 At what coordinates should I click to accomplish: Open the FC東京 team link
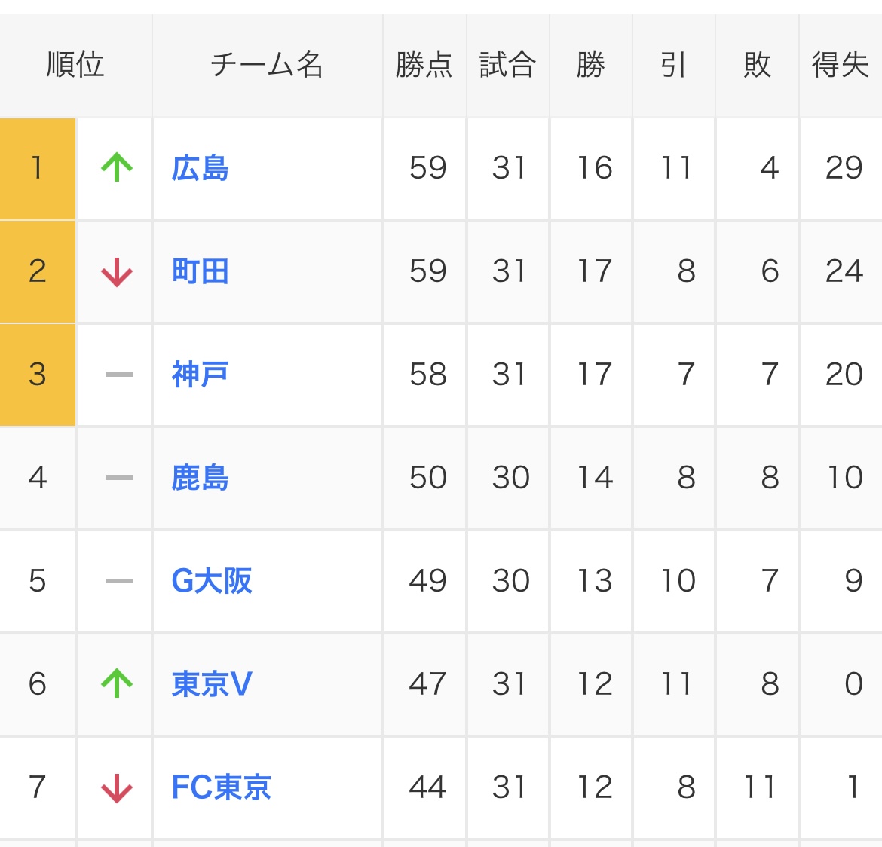point(221,787)
